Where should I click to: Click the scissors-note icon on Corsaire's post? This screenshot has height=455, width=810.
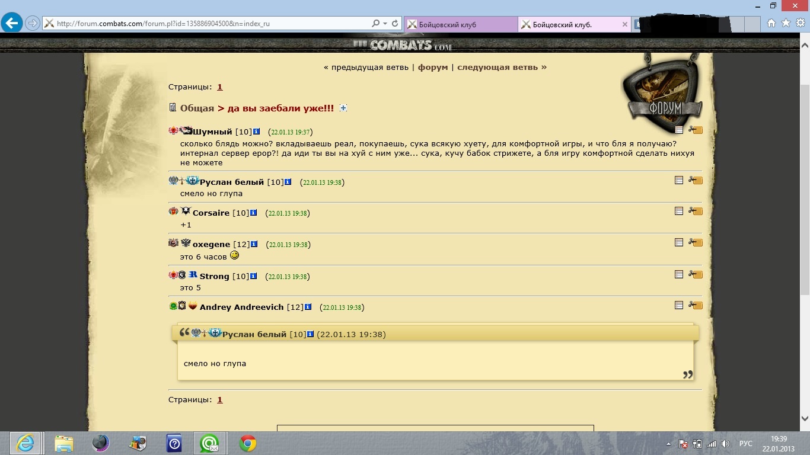click(x=696, y=211)
